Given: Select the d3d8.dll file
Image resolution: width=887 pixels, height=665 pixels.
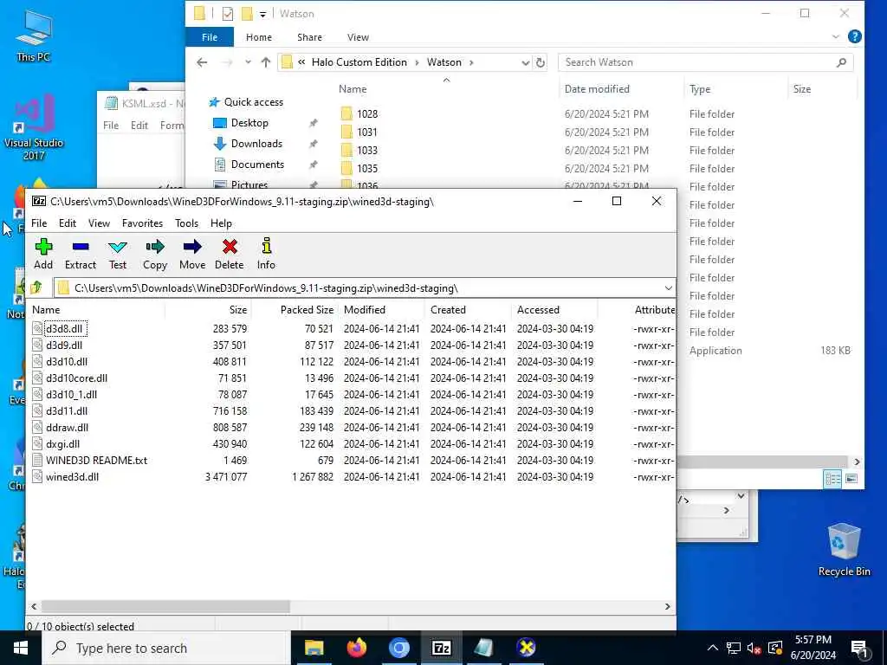Looking at the screenshot, I should click(x=64, y=328).
